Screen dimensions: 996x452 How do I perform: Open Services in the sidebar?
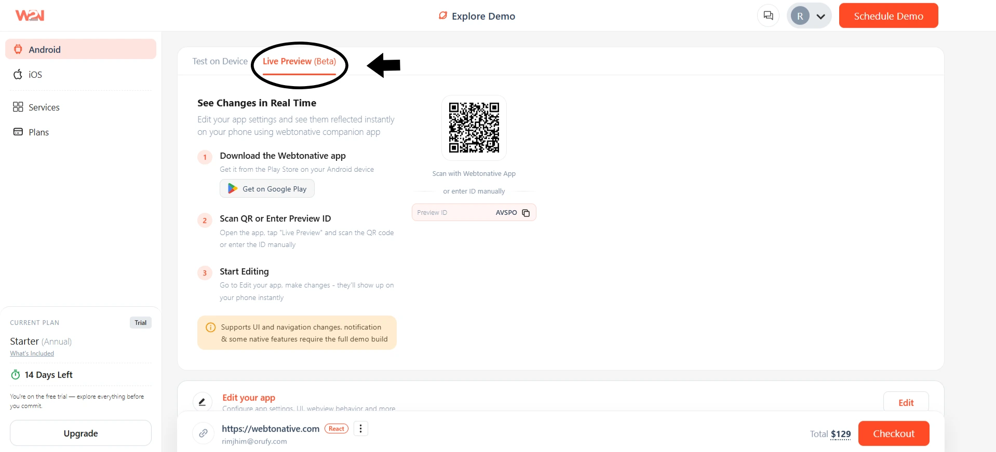coord(80,107)
